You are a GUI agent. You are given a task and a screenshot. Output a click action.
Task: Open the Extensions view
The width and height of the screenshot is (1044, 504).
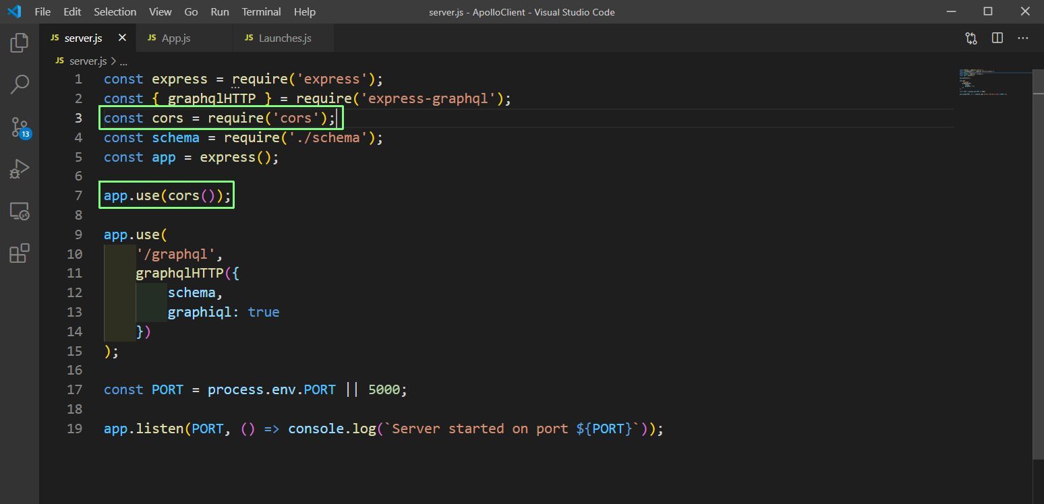(x=20, y=253)
